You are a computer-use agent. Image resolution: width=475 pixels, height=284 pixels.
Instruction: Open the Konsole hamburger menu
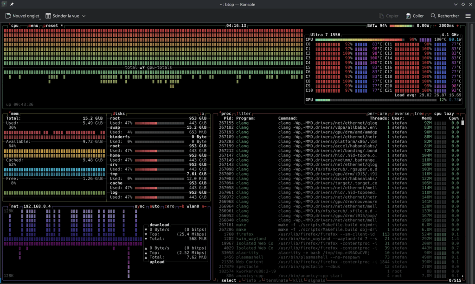467,16
